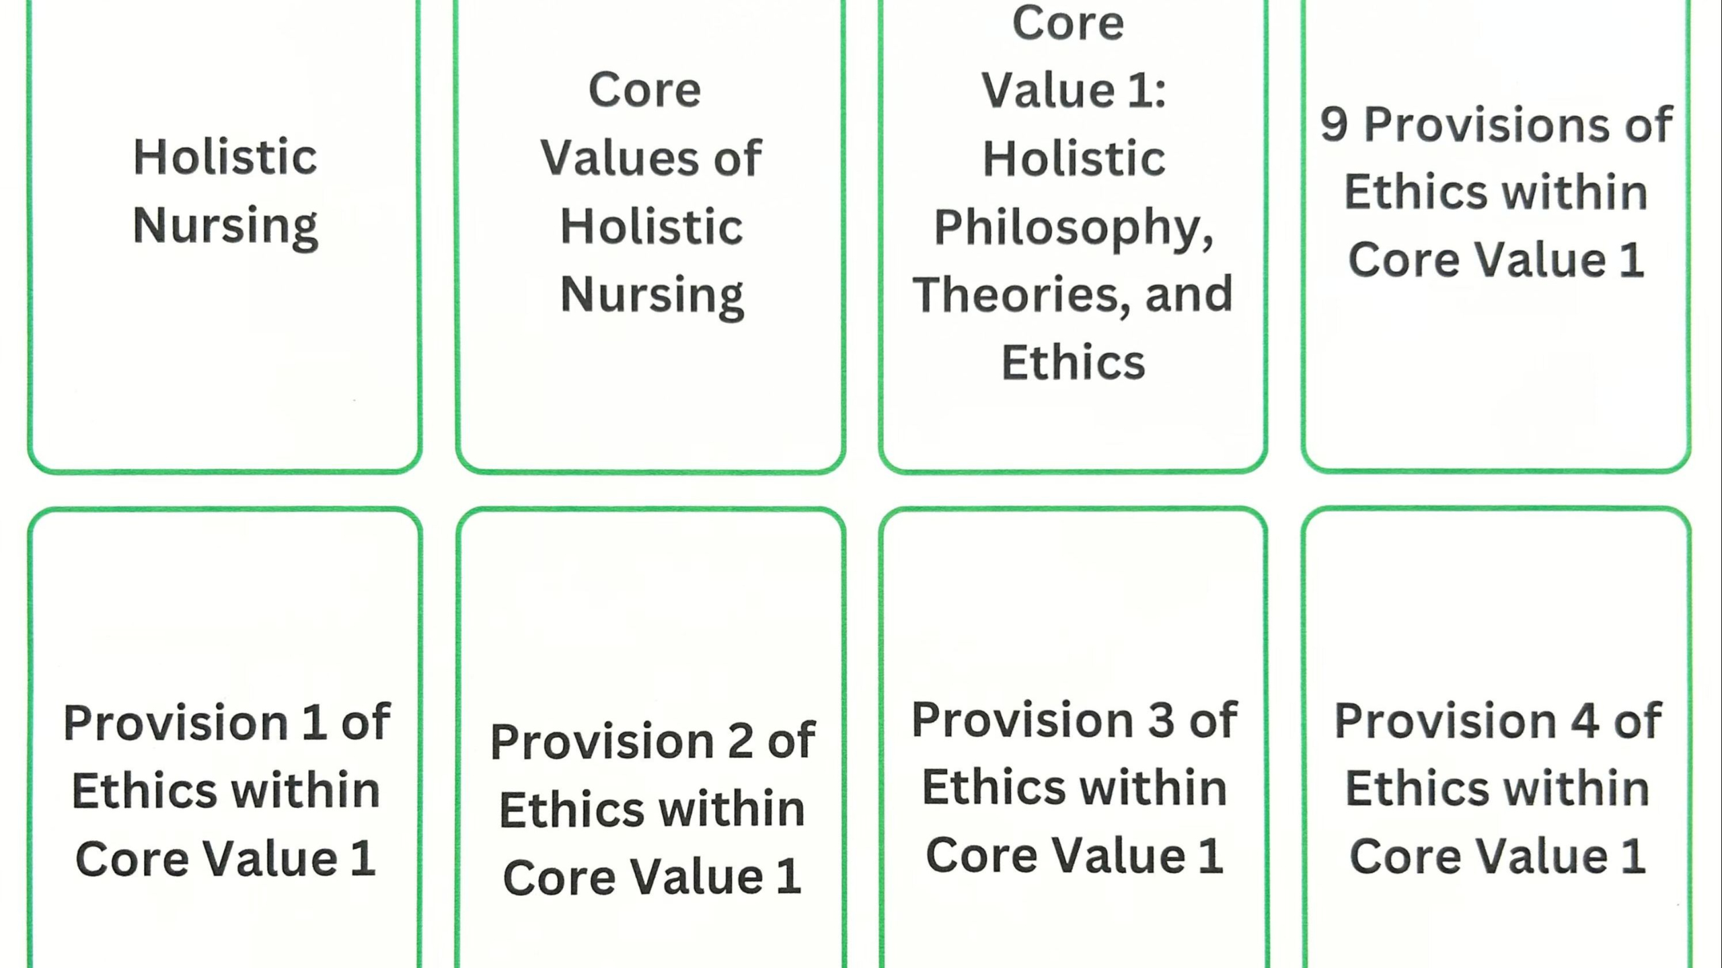Image resolution: width=1722 pixels, height=968 pixels.
Task: Click the word Nursing in the first card
Action: (x=225, y=227)
